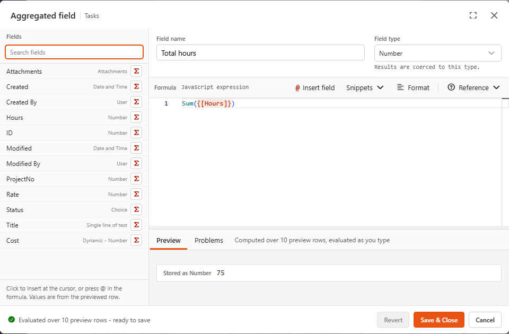Click the sigma icon for Modified By
Screen dimensions: 509x334
[x=136, y=163]
